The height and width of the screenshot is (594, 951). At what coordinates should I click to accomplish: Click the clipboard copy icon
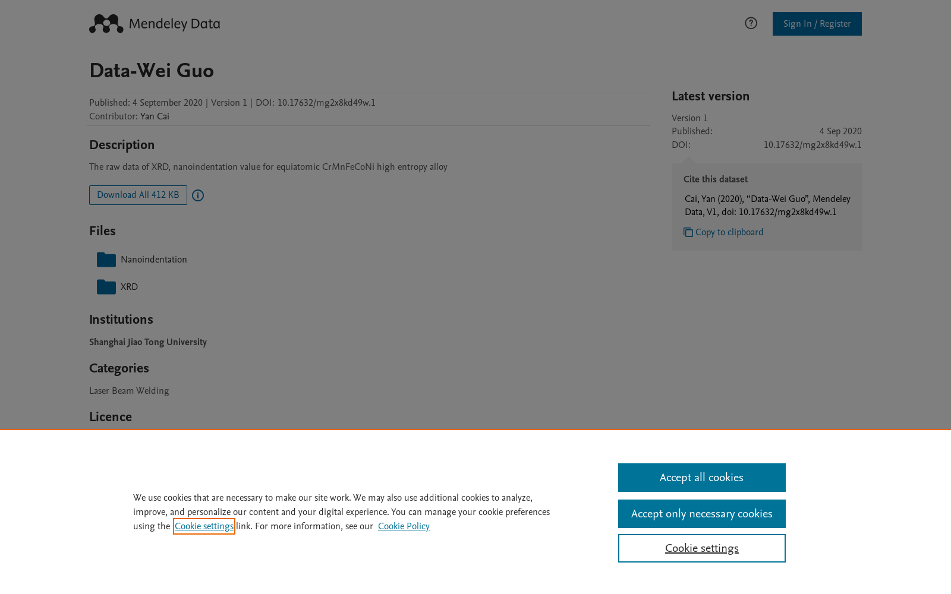coord(688,232)
